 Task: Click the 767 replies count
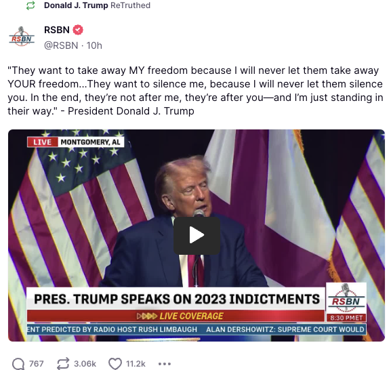36,364
